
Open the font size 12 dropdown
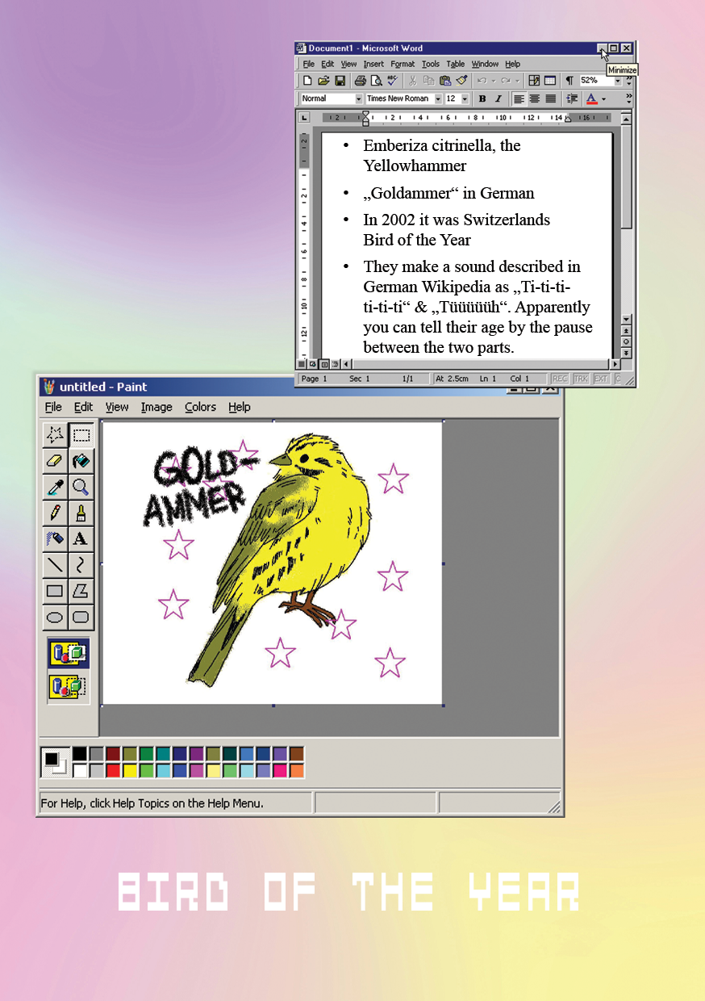[x=465, y=98]
